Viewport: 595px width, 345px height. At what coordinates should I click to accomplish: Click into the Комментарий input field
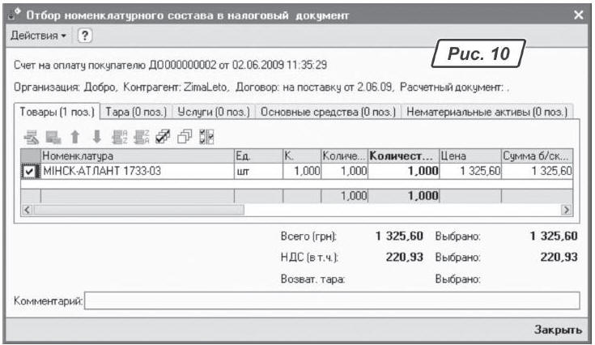click(332, 301)
